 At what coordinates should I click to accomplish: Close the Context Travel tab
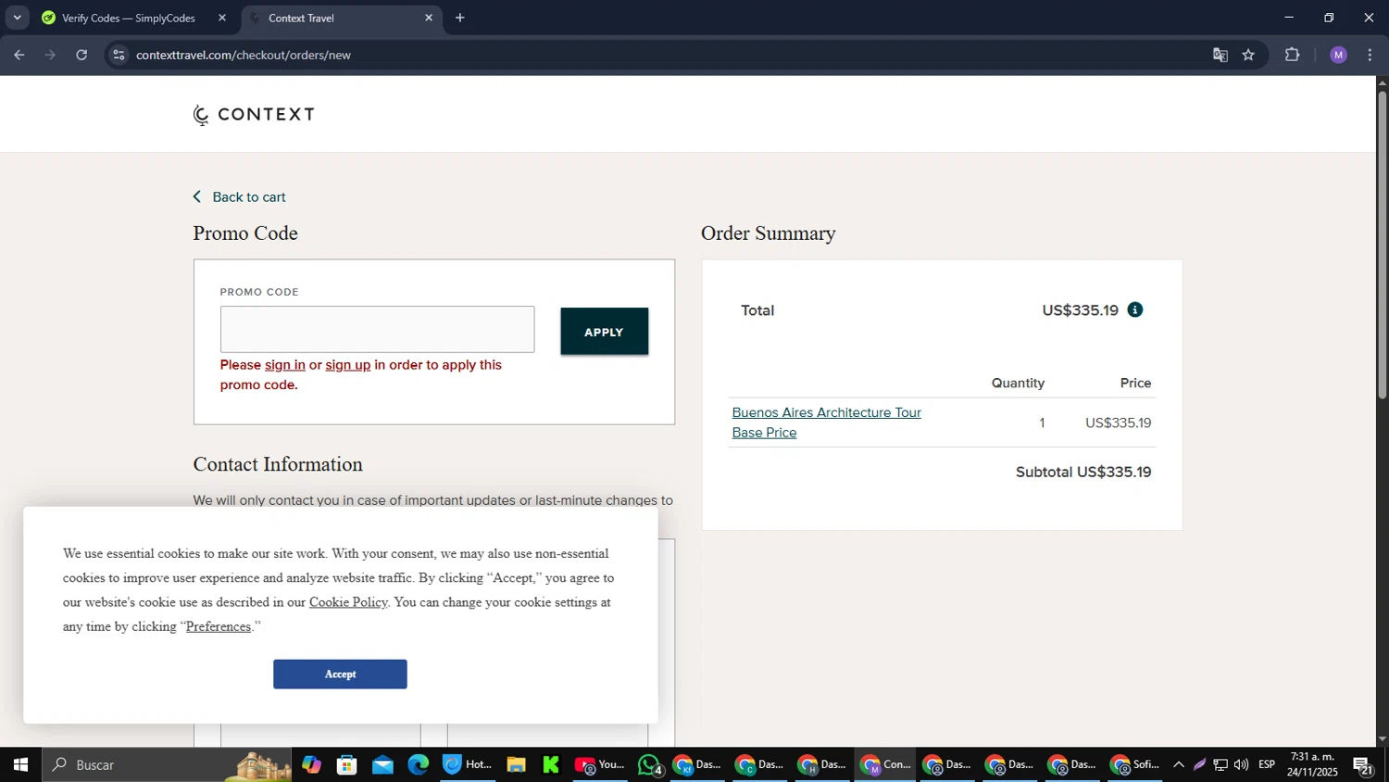[429, 18]
